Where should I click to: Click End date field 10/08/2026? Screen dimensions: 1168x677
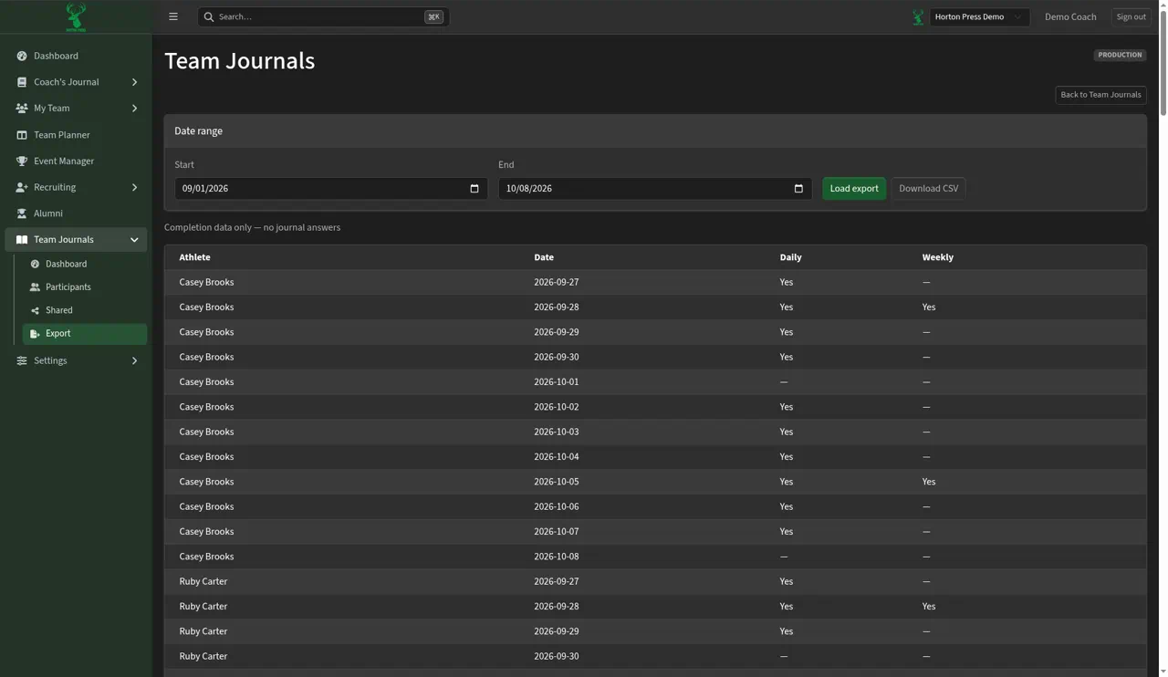click(655, 189)
